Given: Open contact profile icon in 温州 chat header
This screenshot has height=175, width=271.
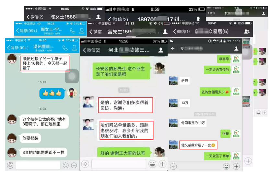Looking at the screenshot, I should [x=75, y=48].
